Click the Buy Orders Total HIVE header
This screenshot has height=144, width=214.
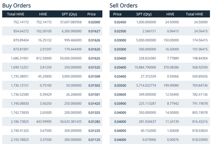(x=16, y=14)
